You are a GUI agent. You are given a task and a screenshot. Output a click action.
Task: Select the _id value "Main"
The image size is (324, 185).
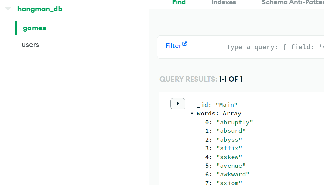pyautogui.click(x=226, y=105)
